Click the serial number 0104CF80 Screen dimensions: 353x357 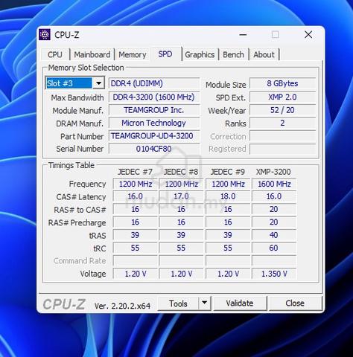coord(154,149)
